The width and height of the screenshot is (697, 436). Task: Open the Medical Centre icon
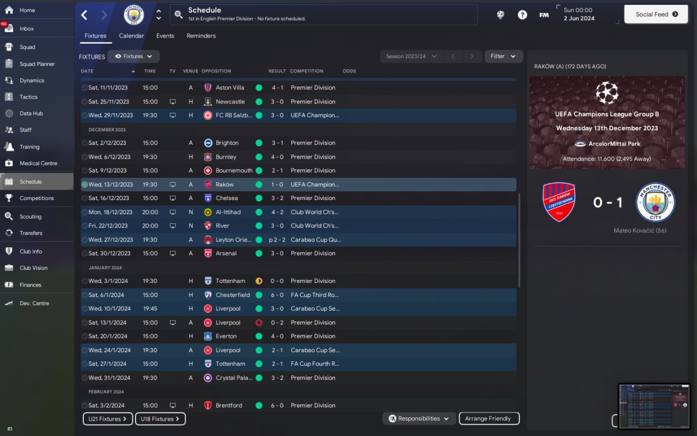point(9,163)
